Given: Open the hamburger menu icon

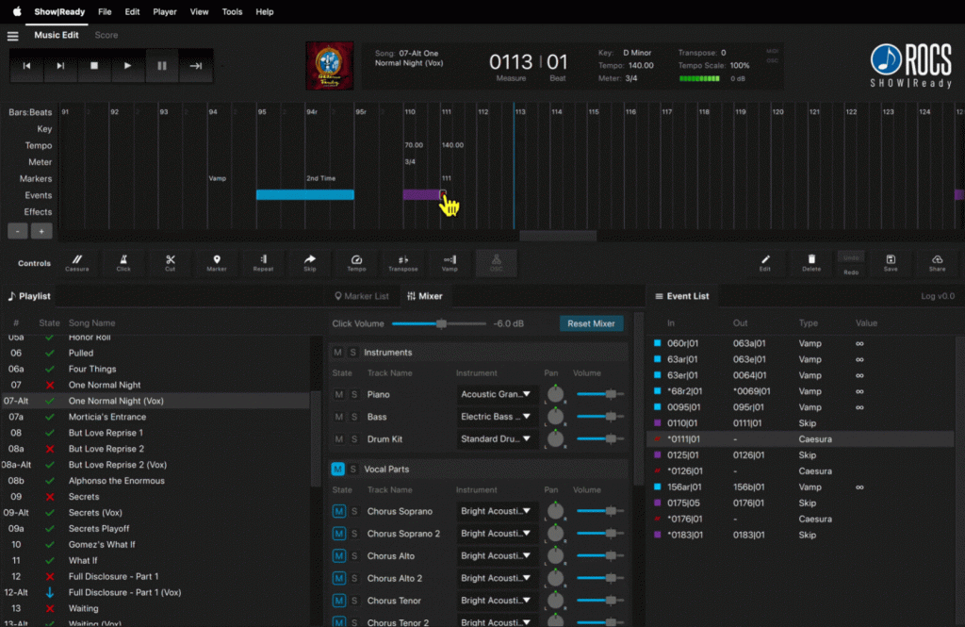Looking at the screenshot, I should click(13, 36).
